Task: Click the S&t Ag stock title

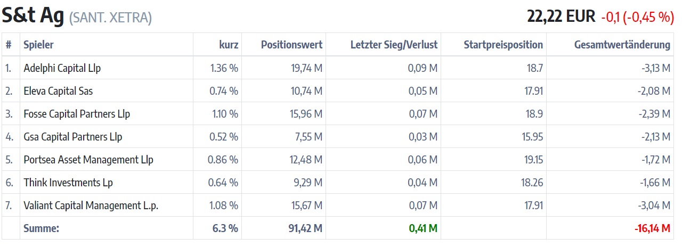Action: (34, 15)
